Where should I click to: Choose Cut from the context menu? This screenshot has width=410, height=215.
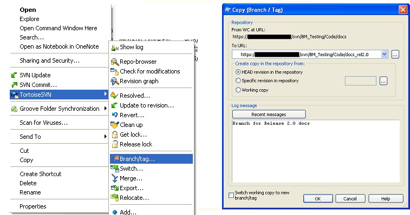tap(24, 151)
